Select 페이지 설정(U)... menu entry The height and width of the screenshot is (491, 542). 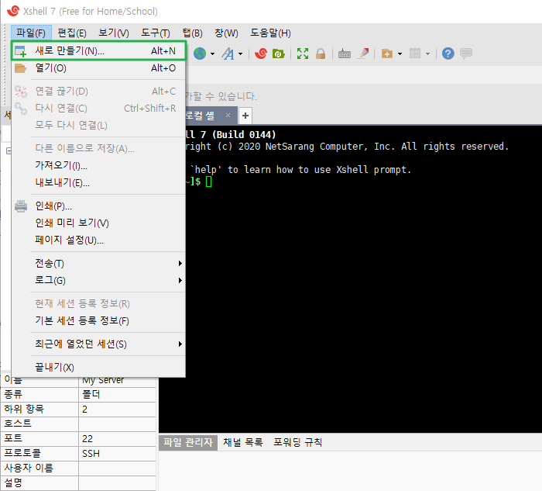pyautogui.click(x=99, y=240)
